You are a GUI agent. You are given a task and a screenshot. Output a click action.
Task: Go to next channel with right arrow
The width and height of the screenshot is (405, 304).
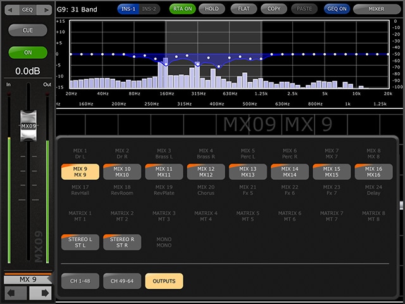click(40, 293)
